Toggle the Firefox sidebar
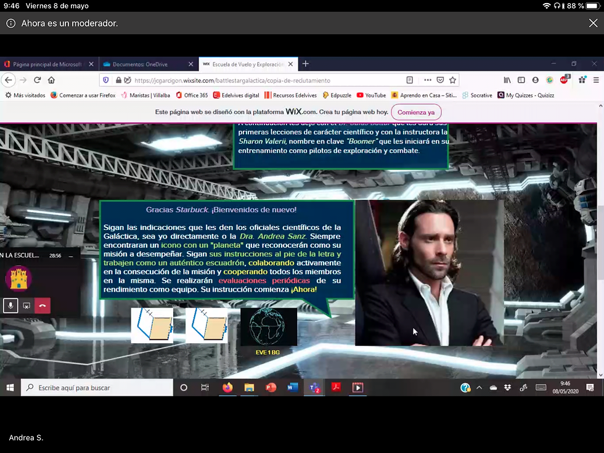 [x=521, y=80]
